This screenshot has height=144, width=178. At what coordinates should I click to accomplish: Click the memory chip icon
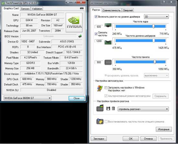[x=108, y=62]
